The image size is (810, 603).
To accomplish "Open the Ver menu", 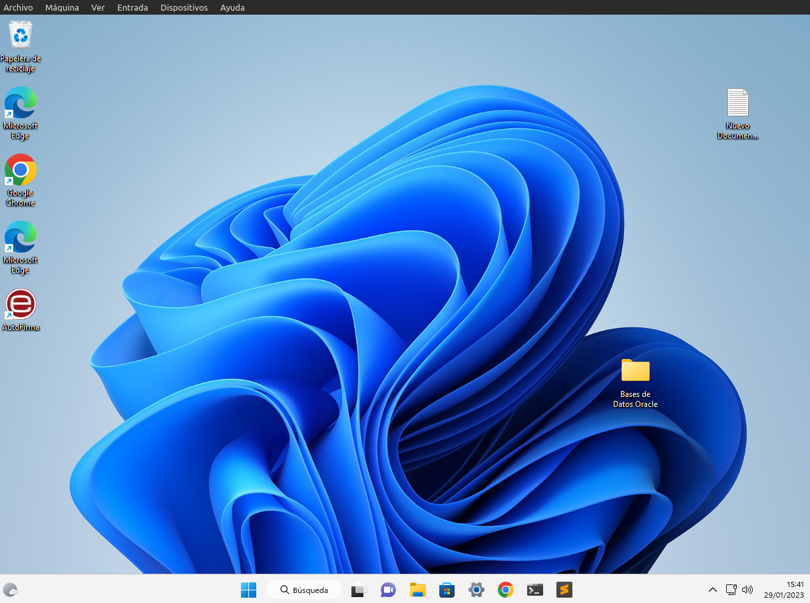I will pyautogui.click(x=98, y=7).
